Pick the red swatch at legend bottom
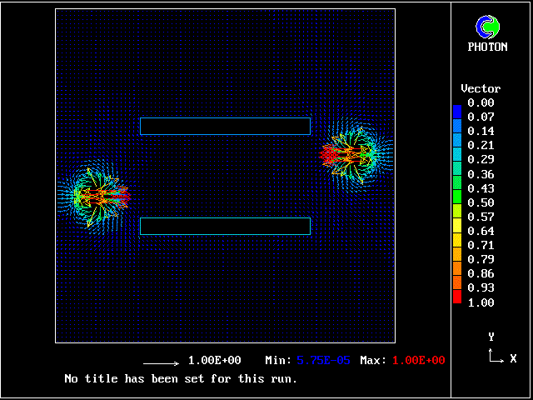 click(456, 297)
